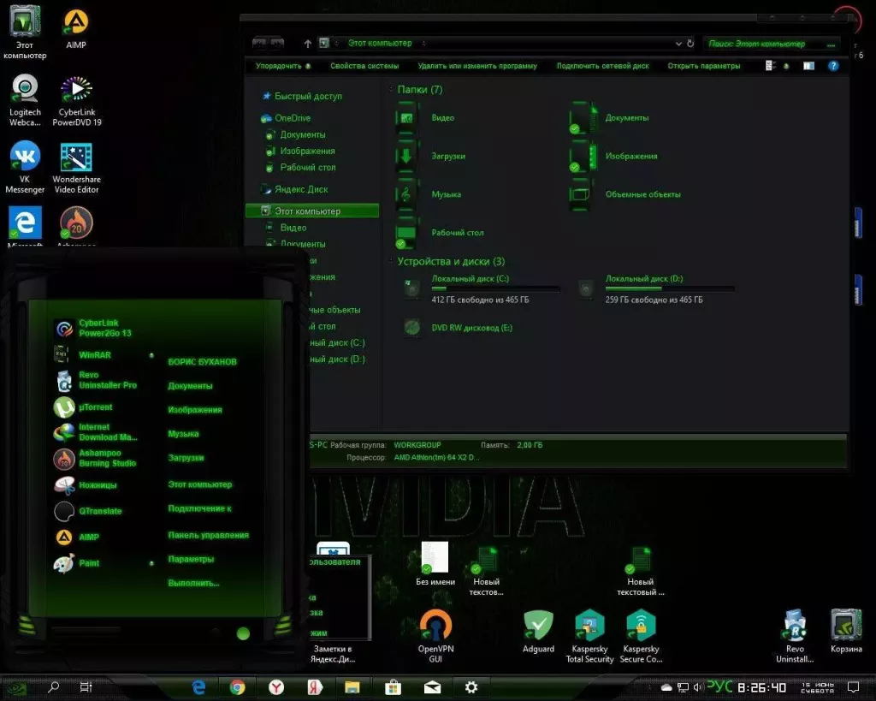
Task: Click start menu green power button
Action: click(243, 633)
